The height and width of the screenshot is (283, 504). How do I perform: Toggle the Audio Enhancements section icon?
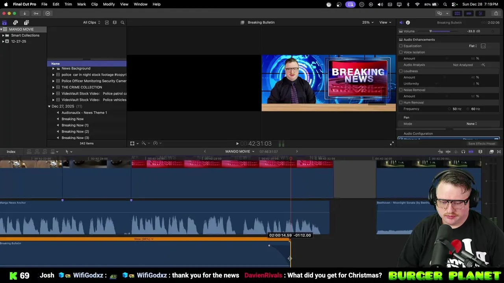[401, 40]
